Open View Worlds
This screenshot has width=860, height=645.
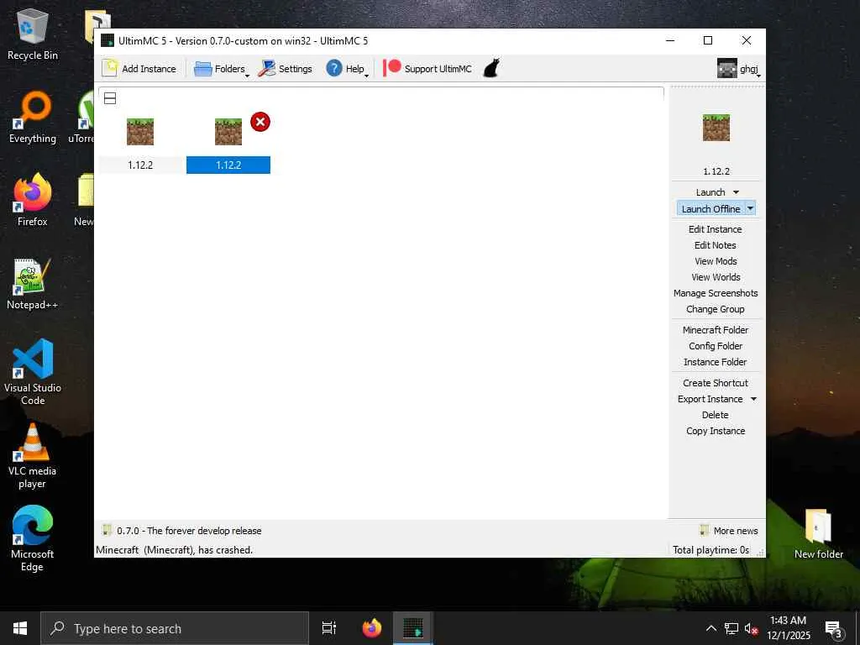(716, 277)
